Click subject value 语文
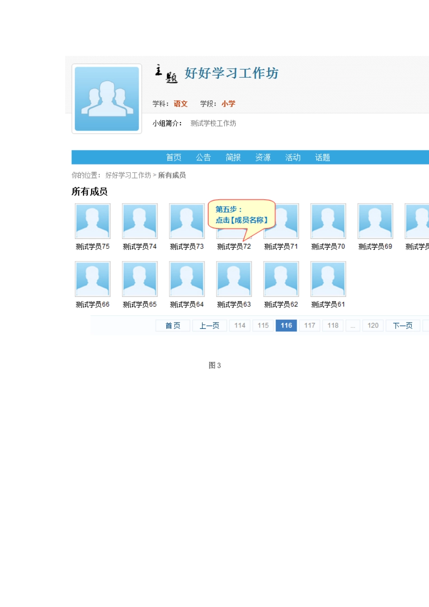This screenshot has width=429, height=607. 181,104
